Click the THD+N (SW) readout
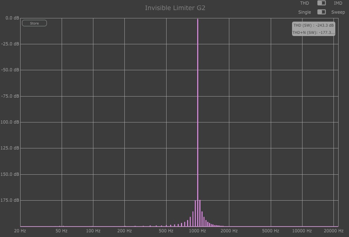This screenshot has width=349, height=237. 313,32
